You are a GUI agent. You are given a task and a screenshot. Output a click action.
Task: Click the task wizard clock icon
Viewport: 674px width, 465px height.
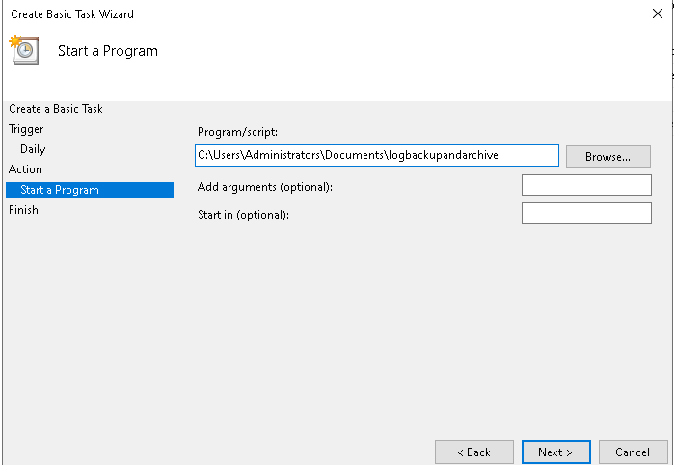(x=24, y=49)
